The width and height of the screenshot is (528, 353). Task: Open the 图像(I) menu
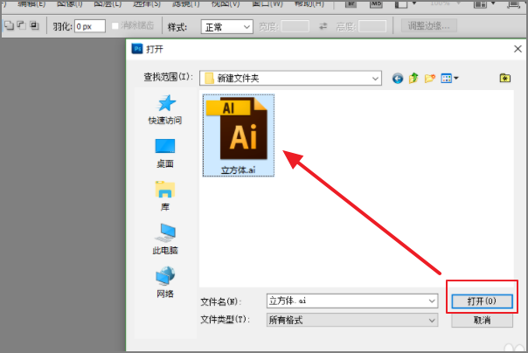click(70, 3)
